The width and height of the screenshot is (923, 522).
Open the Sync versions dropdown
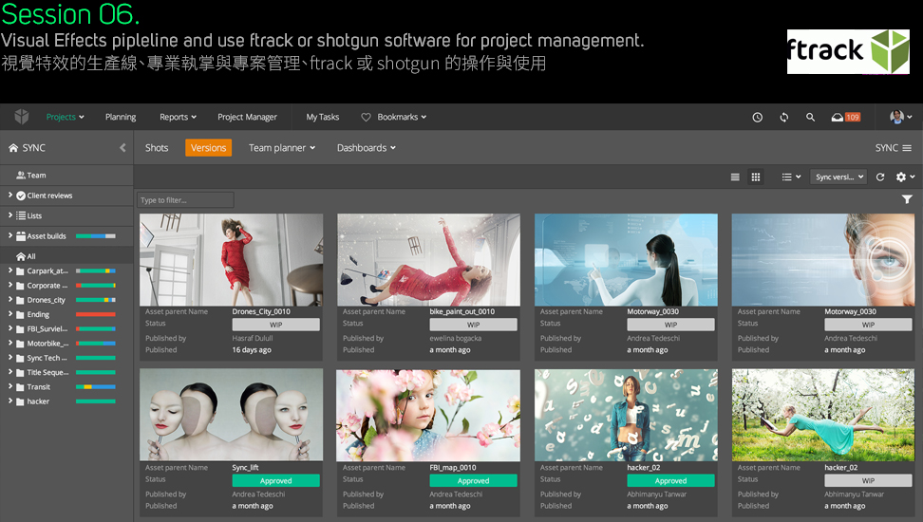coord(839,177)
